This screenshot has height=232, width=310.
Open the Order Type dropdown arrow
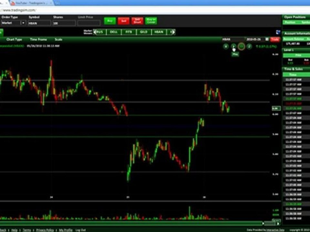pyautogui.click(x=23, y=23)
